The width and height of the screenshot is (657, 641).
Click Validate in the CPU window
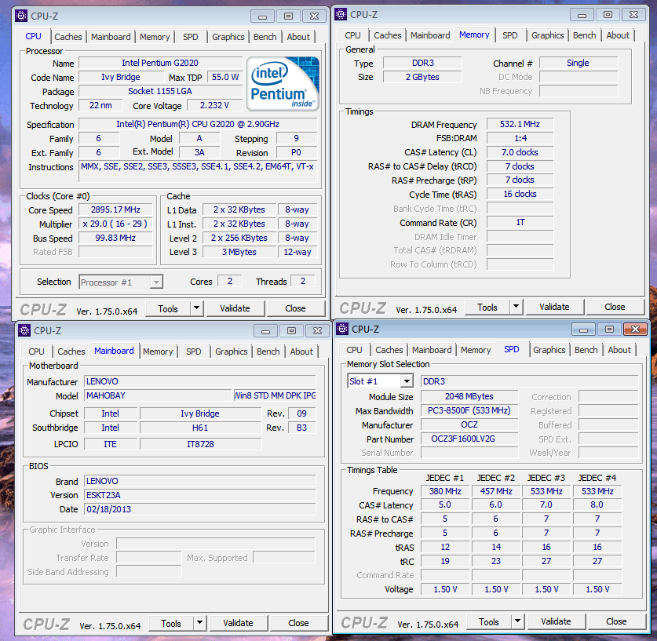(x=235, y=308)
